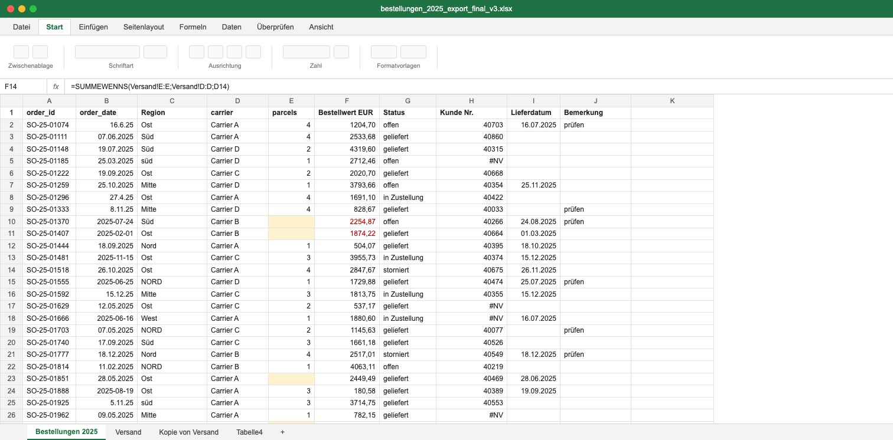Select the empty parcels cell for SO-25-01370
Viewport: 893px width, 440px height.
[x=291, y=222]
